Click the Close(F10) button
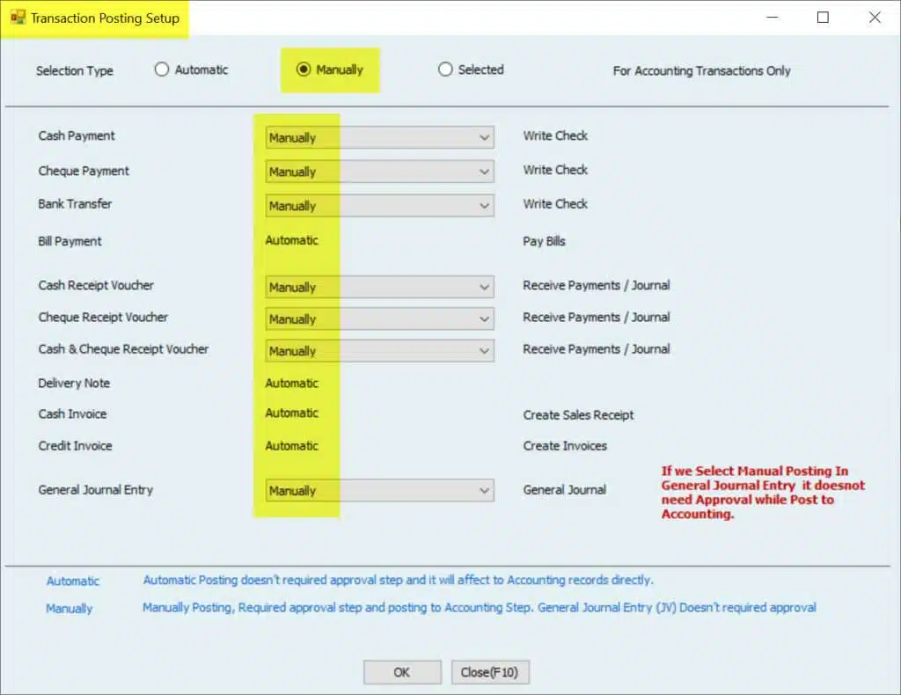This screenshot has width=901, height=695. (489, 672)
